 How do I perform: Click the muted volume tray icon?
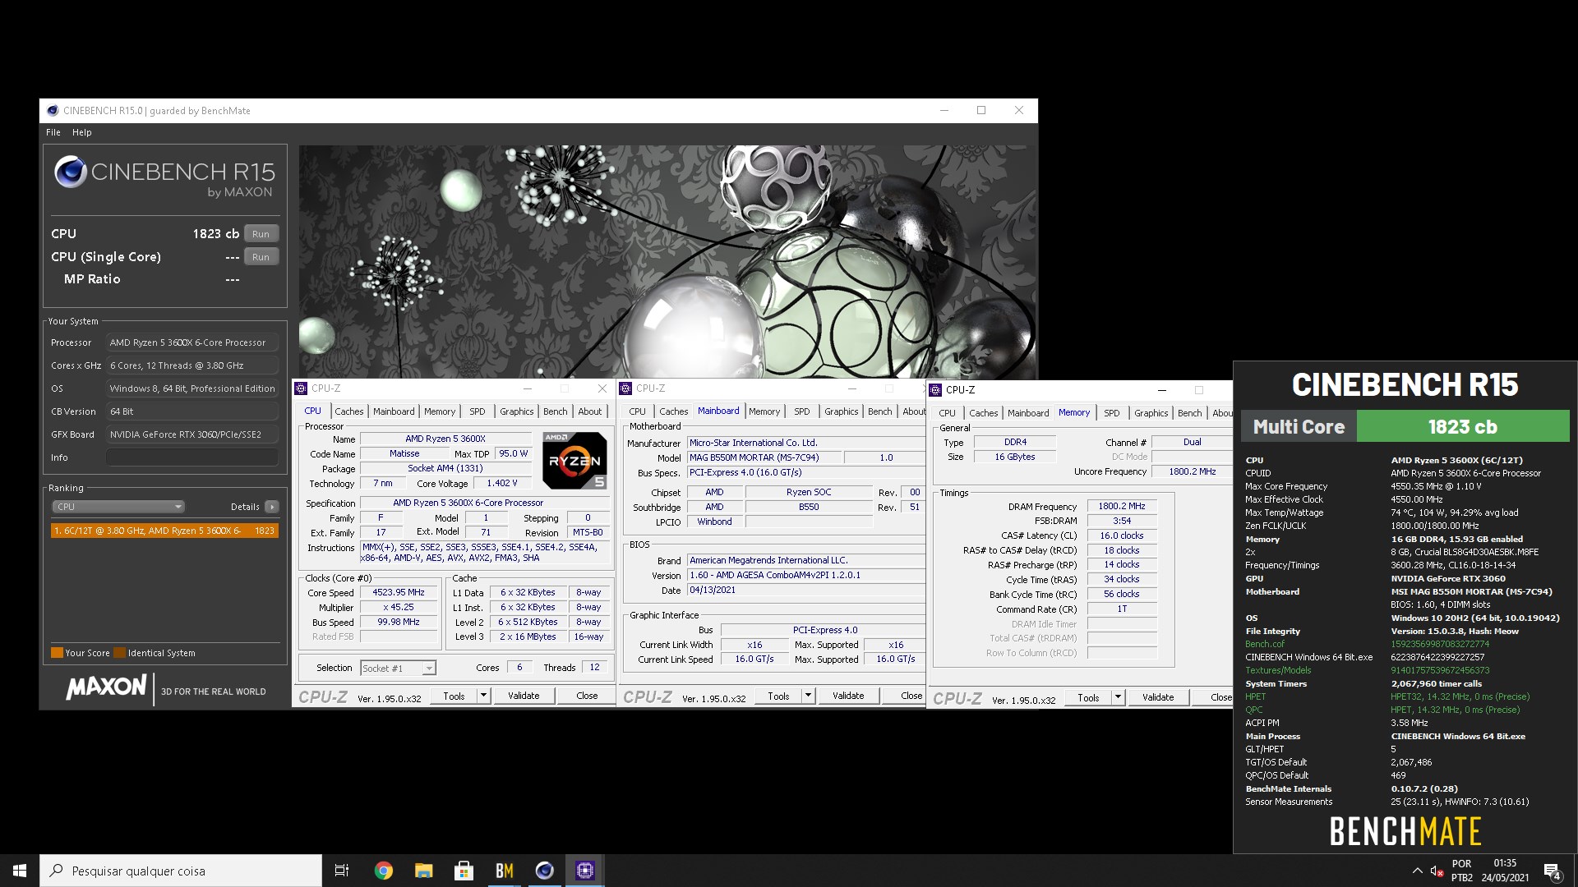click(x=1437, y=871)
